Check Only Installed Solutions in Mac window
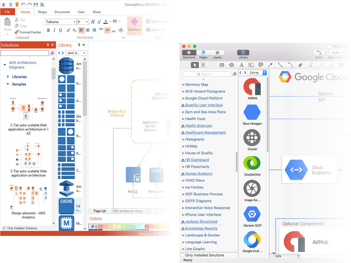Screen dimensions: 351x263 182,255
